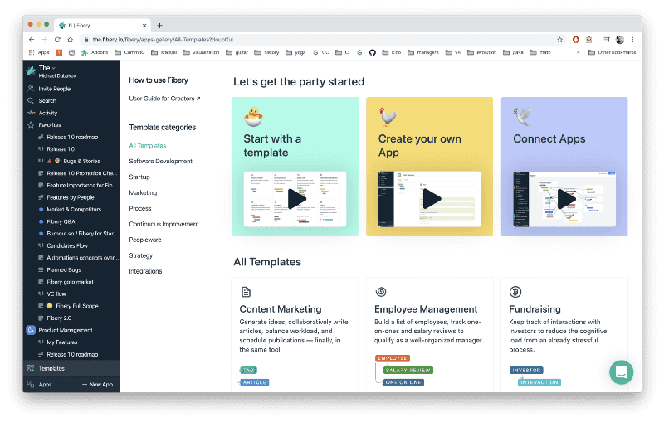Show more bookmarks with the chevron
664x422 pixels.
tap(579, 52)
